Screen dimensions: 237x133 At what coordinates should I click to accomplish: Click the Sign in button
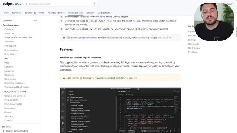(x=230, y=4)
